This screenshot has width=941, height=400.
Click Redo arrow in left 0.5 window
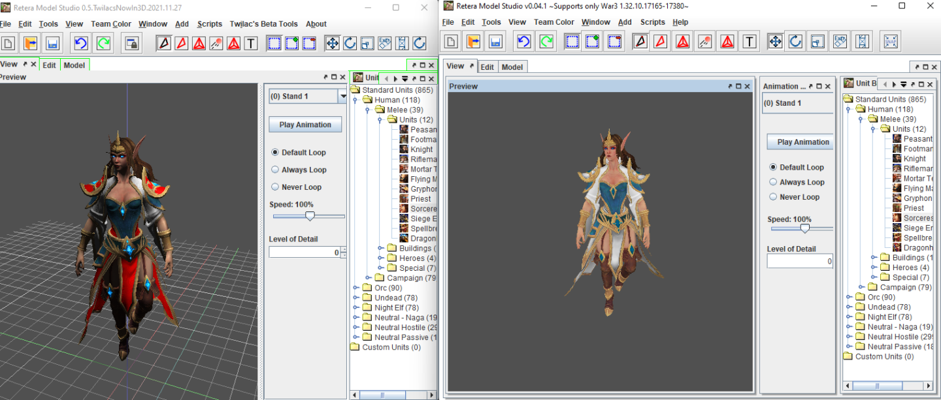pos(103,44)
